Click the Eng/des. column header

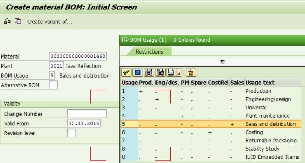click(x=167, y=83)
